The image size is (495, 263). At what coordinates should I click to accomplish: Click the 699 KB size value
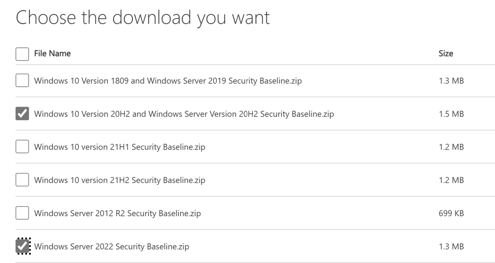pyautogui.click(x=451, y=213)
